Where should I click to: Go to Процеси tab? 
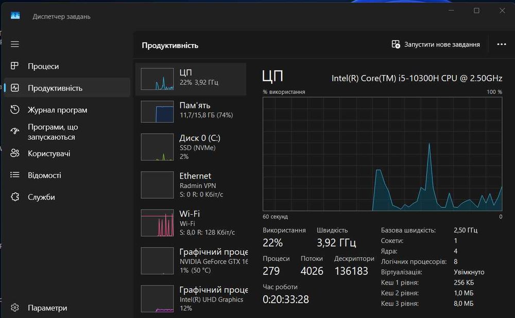pyautogui.click(x=67, y=66)
